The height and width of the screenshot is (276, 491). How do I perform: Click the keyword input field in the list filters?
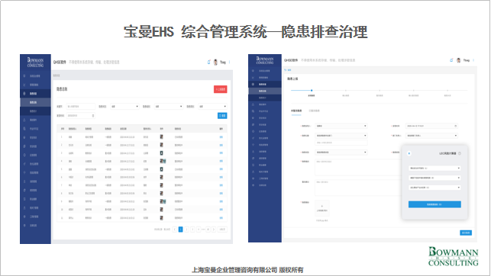80,107
